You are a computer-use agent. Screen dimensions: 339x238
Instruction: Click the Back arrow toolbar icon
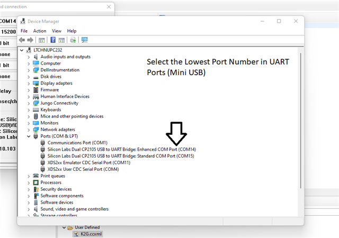[x=22, y=40]
